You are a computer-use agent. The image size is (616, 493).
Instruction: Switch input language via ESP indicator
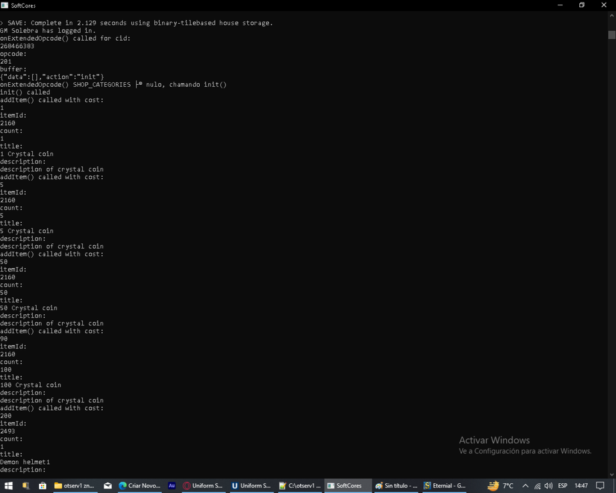pos(563,486)
